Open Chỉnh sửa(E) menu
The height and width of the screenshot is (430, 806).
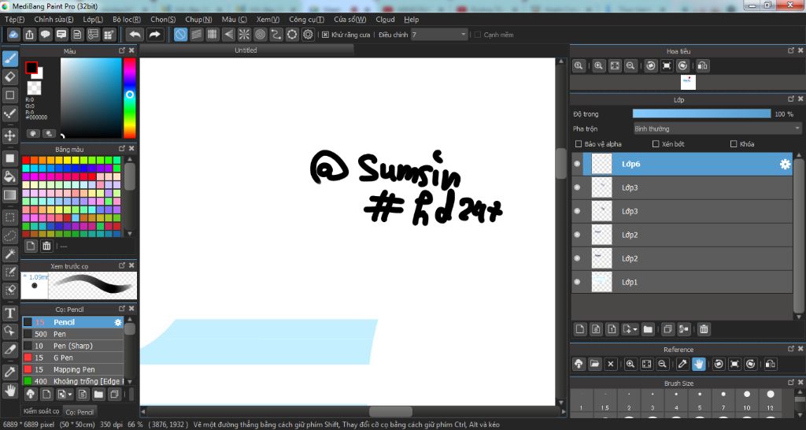(x=54, y=20)
